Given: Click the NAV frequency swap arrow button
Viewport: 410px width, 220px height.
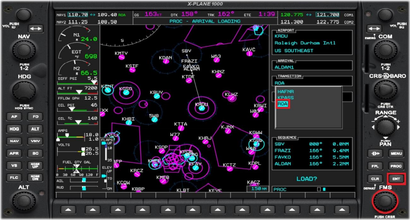Looking at the screenshot, I should (x=36, y=29).
